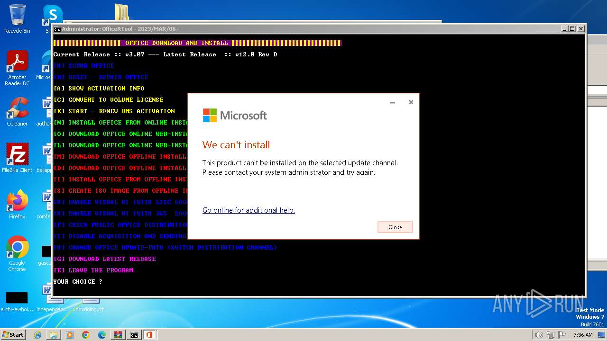This screenshot has width=607, height=341.
Task: Maximize the OfficeRTool console window
Action: tap(572, 29)
